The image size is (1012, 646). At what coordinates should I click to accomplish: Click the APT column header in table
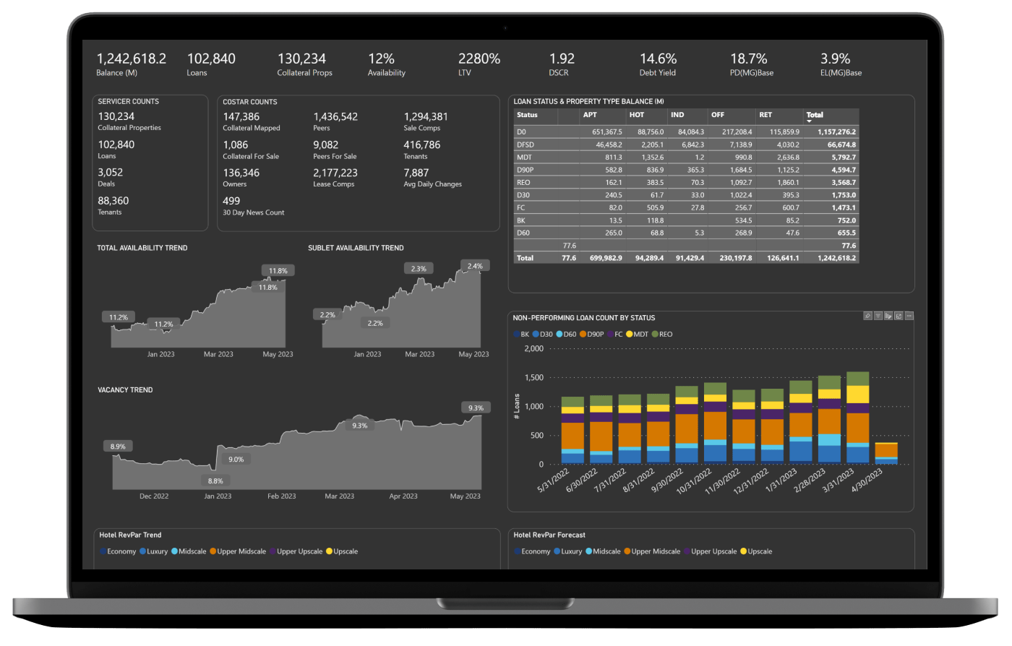click(590, 115)
